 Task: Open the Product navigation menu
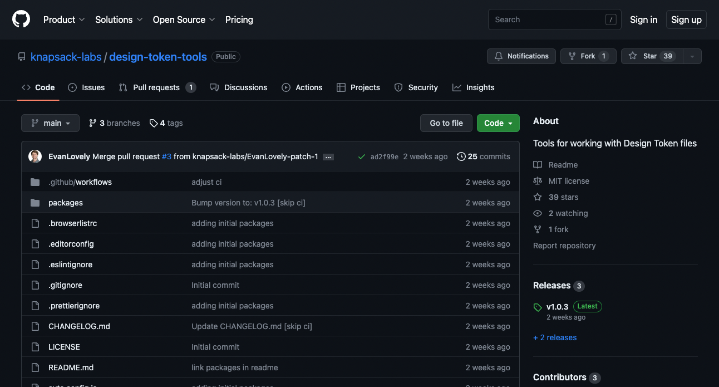pyautogui.click(x=64, y=19)
